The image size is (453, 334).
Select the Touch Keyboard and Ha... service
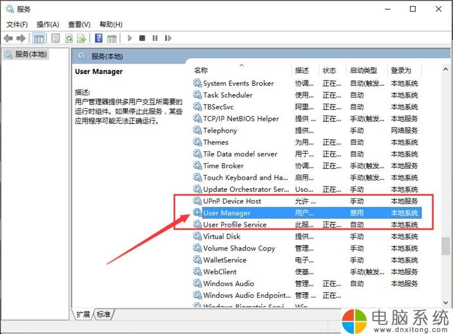click(307, 177)
